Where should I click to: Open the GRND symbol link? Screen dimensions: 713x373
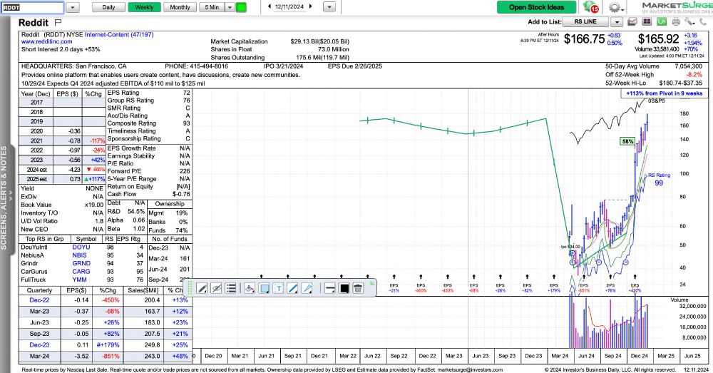[x=81, y=263]
